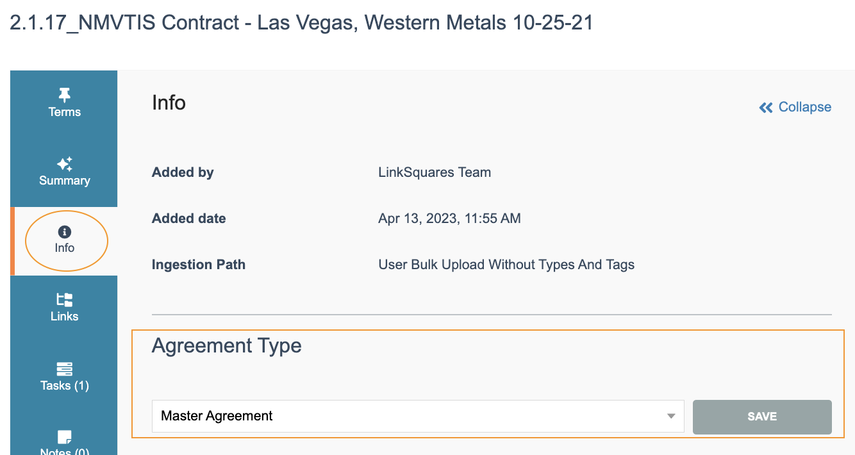The width and height of the screenshot is (855, 455).
Task: Click the circled info icon in sidebar
Action: tap(64, 232)
